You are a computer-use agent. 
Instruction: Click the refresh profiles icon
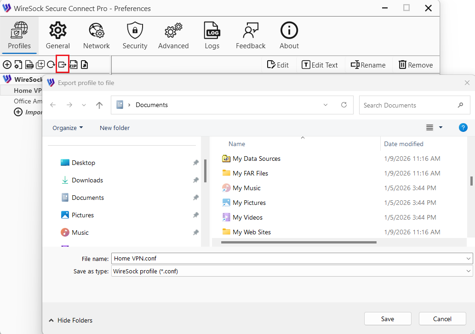pyautogui.click(x=52, y=64)
